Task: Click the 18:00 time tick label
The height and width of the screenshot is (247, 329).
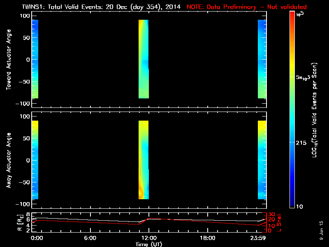Action: pos(207,238)
